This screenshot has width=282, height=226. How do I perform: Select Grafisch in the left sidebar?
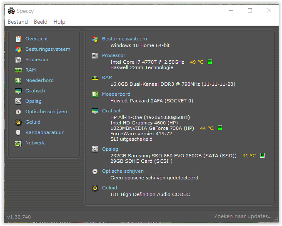click(35, 91)
